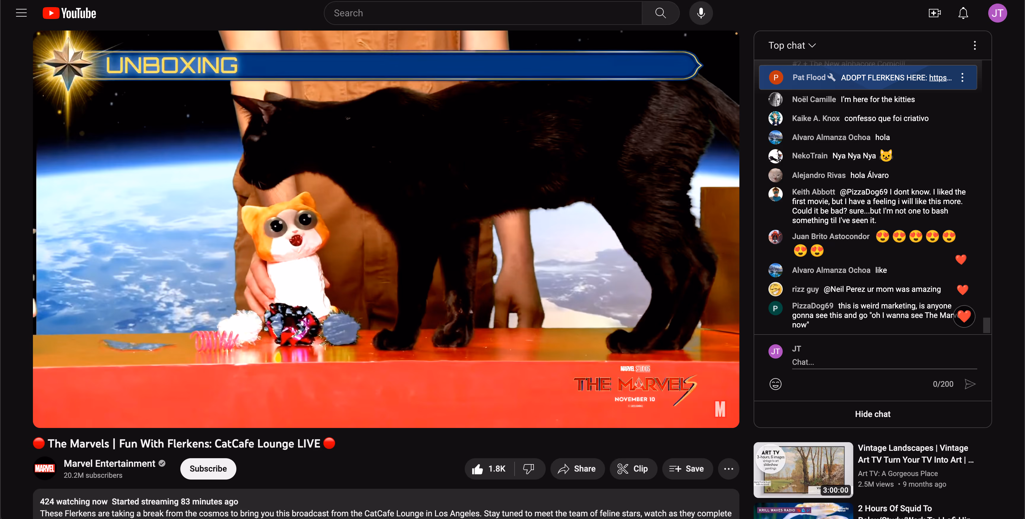Open live chat three-dot options menu
Screen dimensions: 1025x519
[975, 45]
